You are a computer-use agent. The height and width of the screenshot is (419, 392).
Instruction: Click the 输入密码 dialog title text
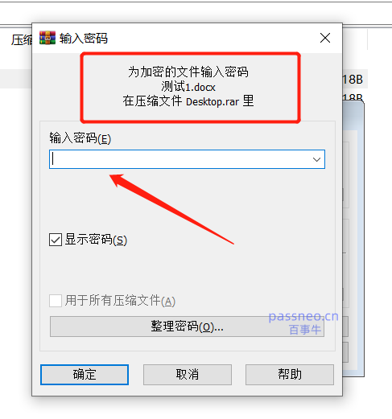coord(84,39)
